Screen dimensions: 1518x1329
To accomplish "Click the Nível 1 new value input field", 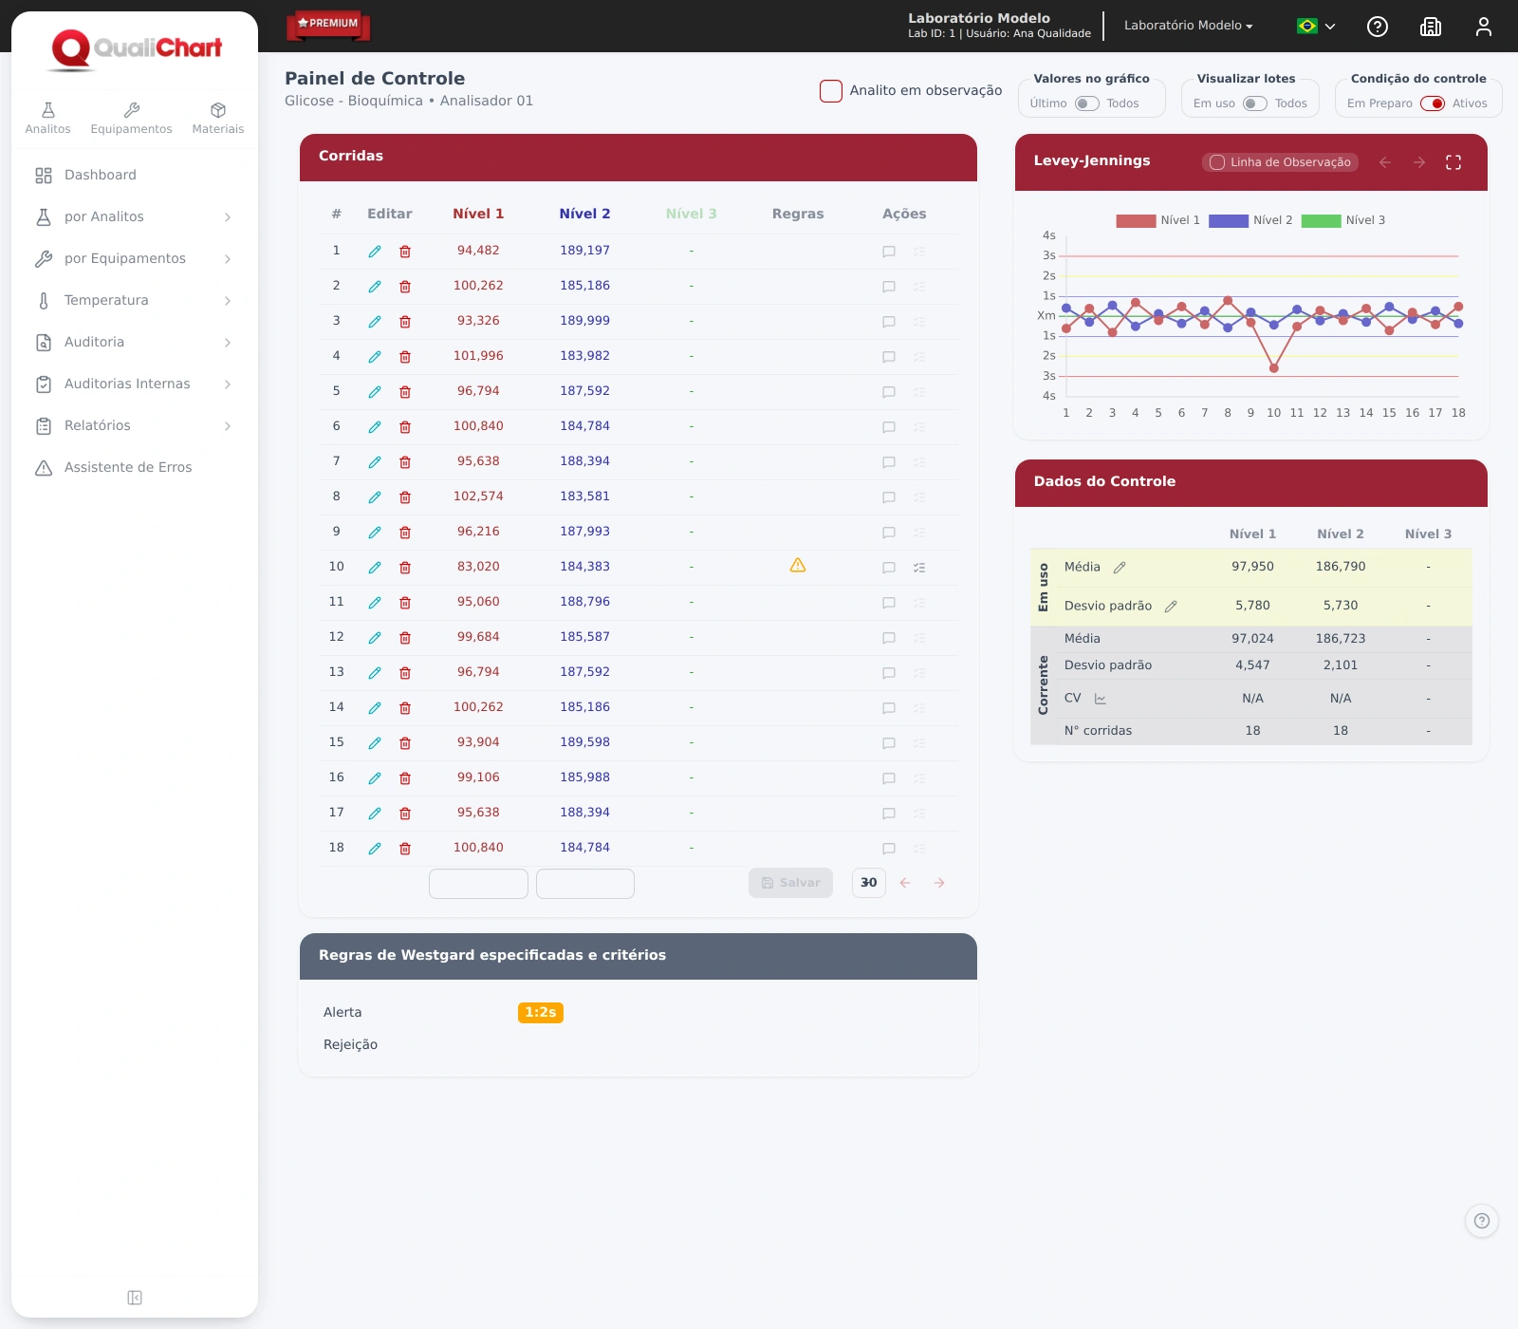I will point(478,884).
